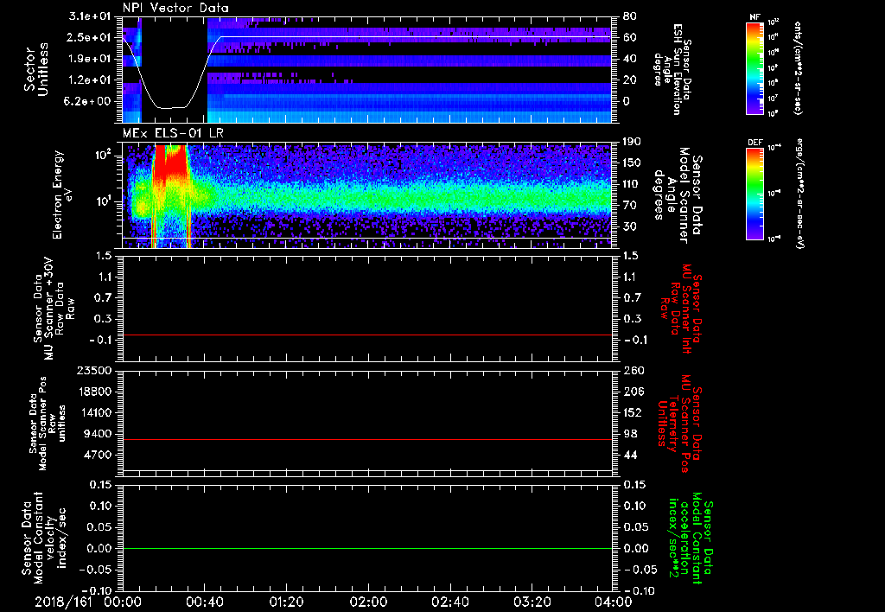The height and width of the screenshot is (612, 885).
Task: Click the '3.1e+01' sector tick label
Action: click(x=90, y=16)
